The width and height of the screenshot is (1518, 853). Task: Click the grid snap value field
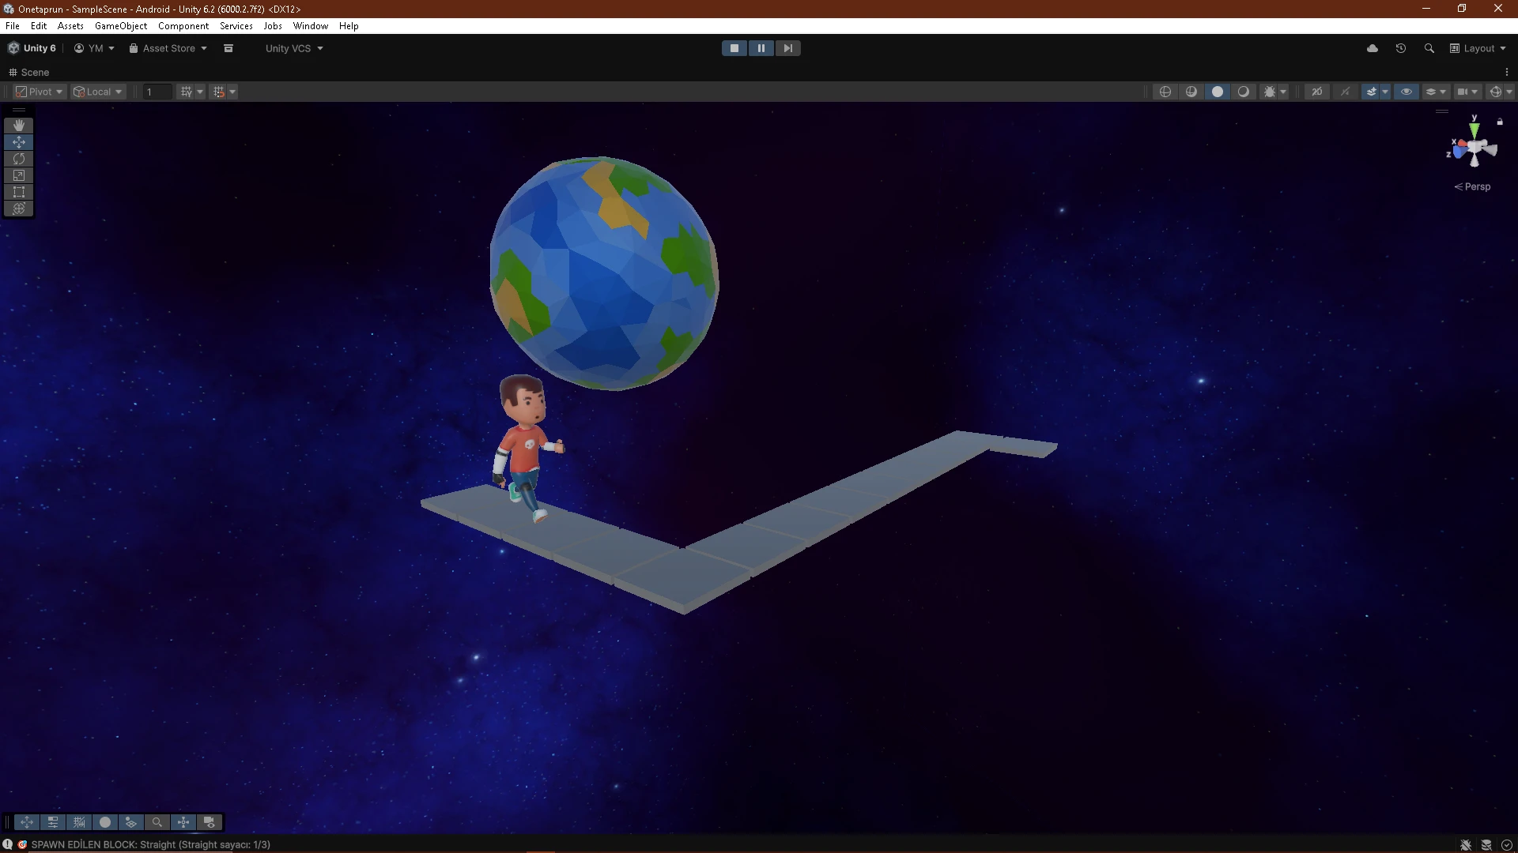pyautogui.click(x=157, y=92)
